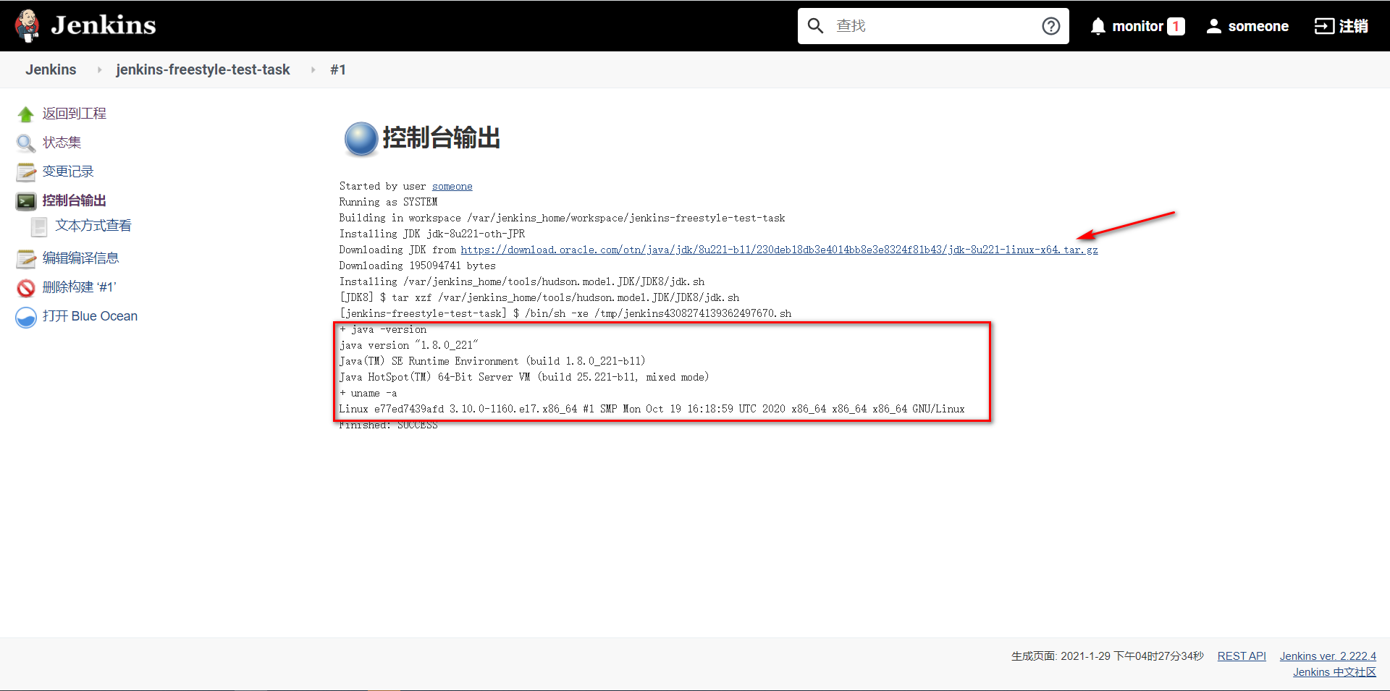Open 删除构建 '#1' sidebar link
This screenshot has width=1390, height=691.
tap(79, 287)
